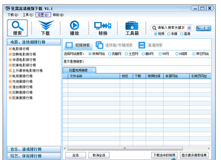221x160 pixels.
Task: Click scrollbar right arrow in results
Action: tap(209, 148)
